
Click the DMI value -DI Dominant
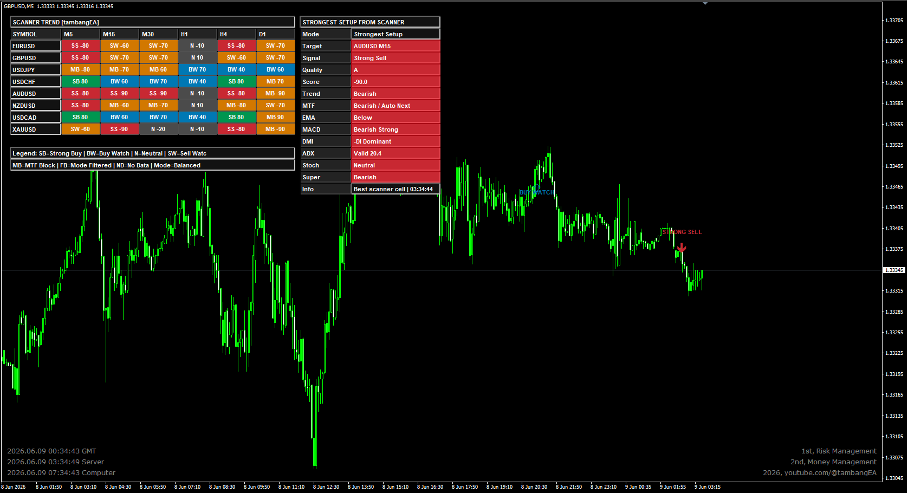396,141
